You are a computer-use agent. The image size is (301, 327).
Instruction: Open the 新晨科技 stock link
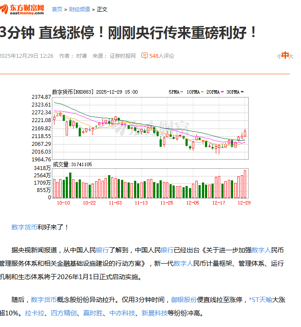[154, 313]
